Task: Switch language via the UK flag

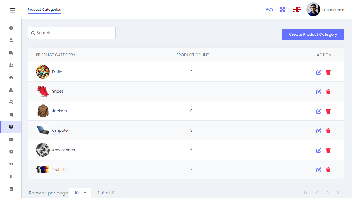Action: click(296, 9)
